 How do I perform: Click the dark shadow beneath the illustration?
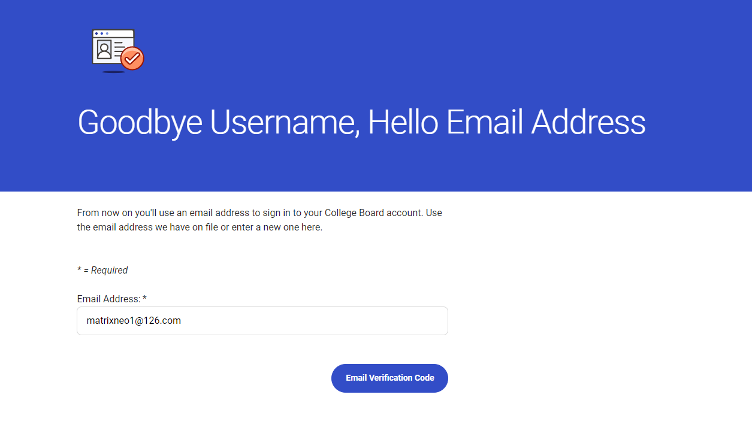coord(113,72)
